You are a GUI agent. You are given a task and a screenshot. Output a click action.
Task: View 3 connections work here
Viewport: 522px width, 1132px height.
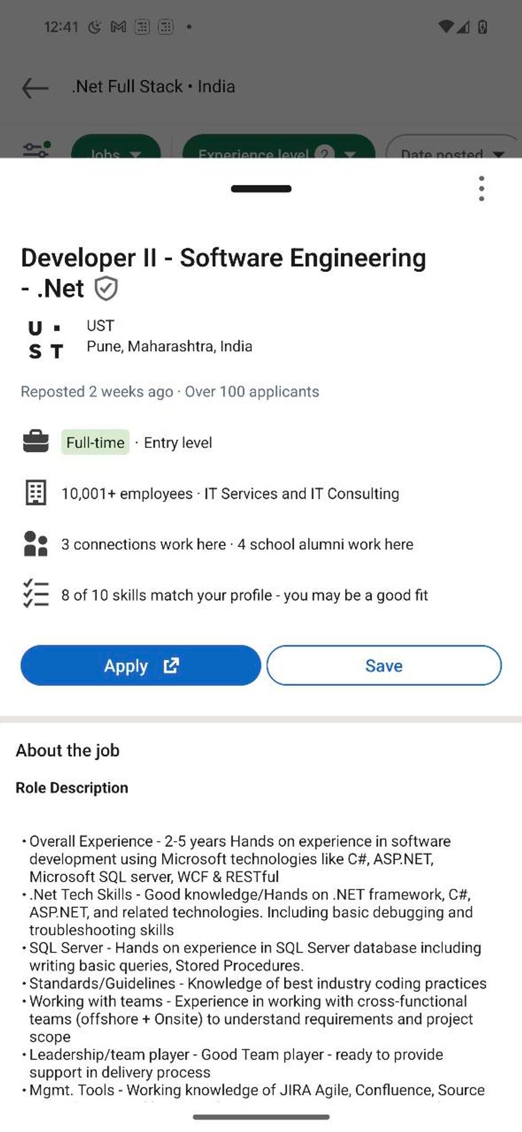coord(144,544)
